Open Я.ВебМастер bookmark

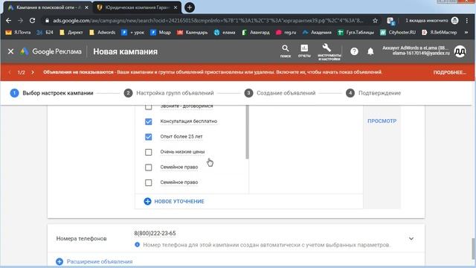tap(440, 32)
